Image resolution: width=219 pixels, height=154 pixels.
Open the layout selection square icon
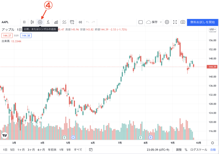coord(140,22)
